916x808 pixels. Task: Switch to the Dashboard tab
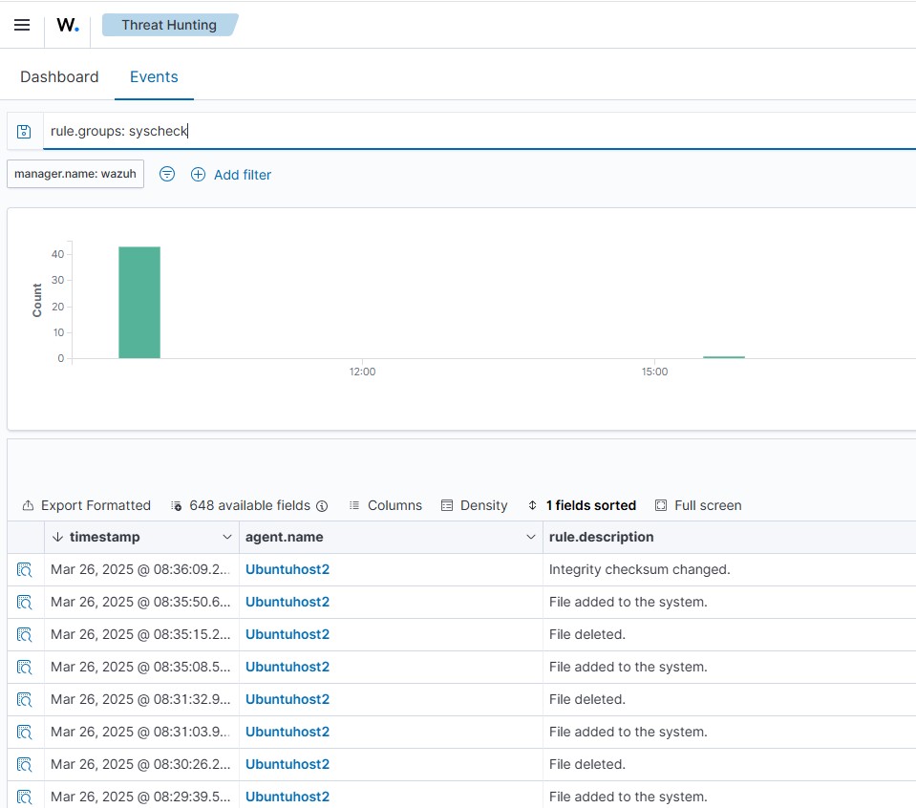pos(59,76)
